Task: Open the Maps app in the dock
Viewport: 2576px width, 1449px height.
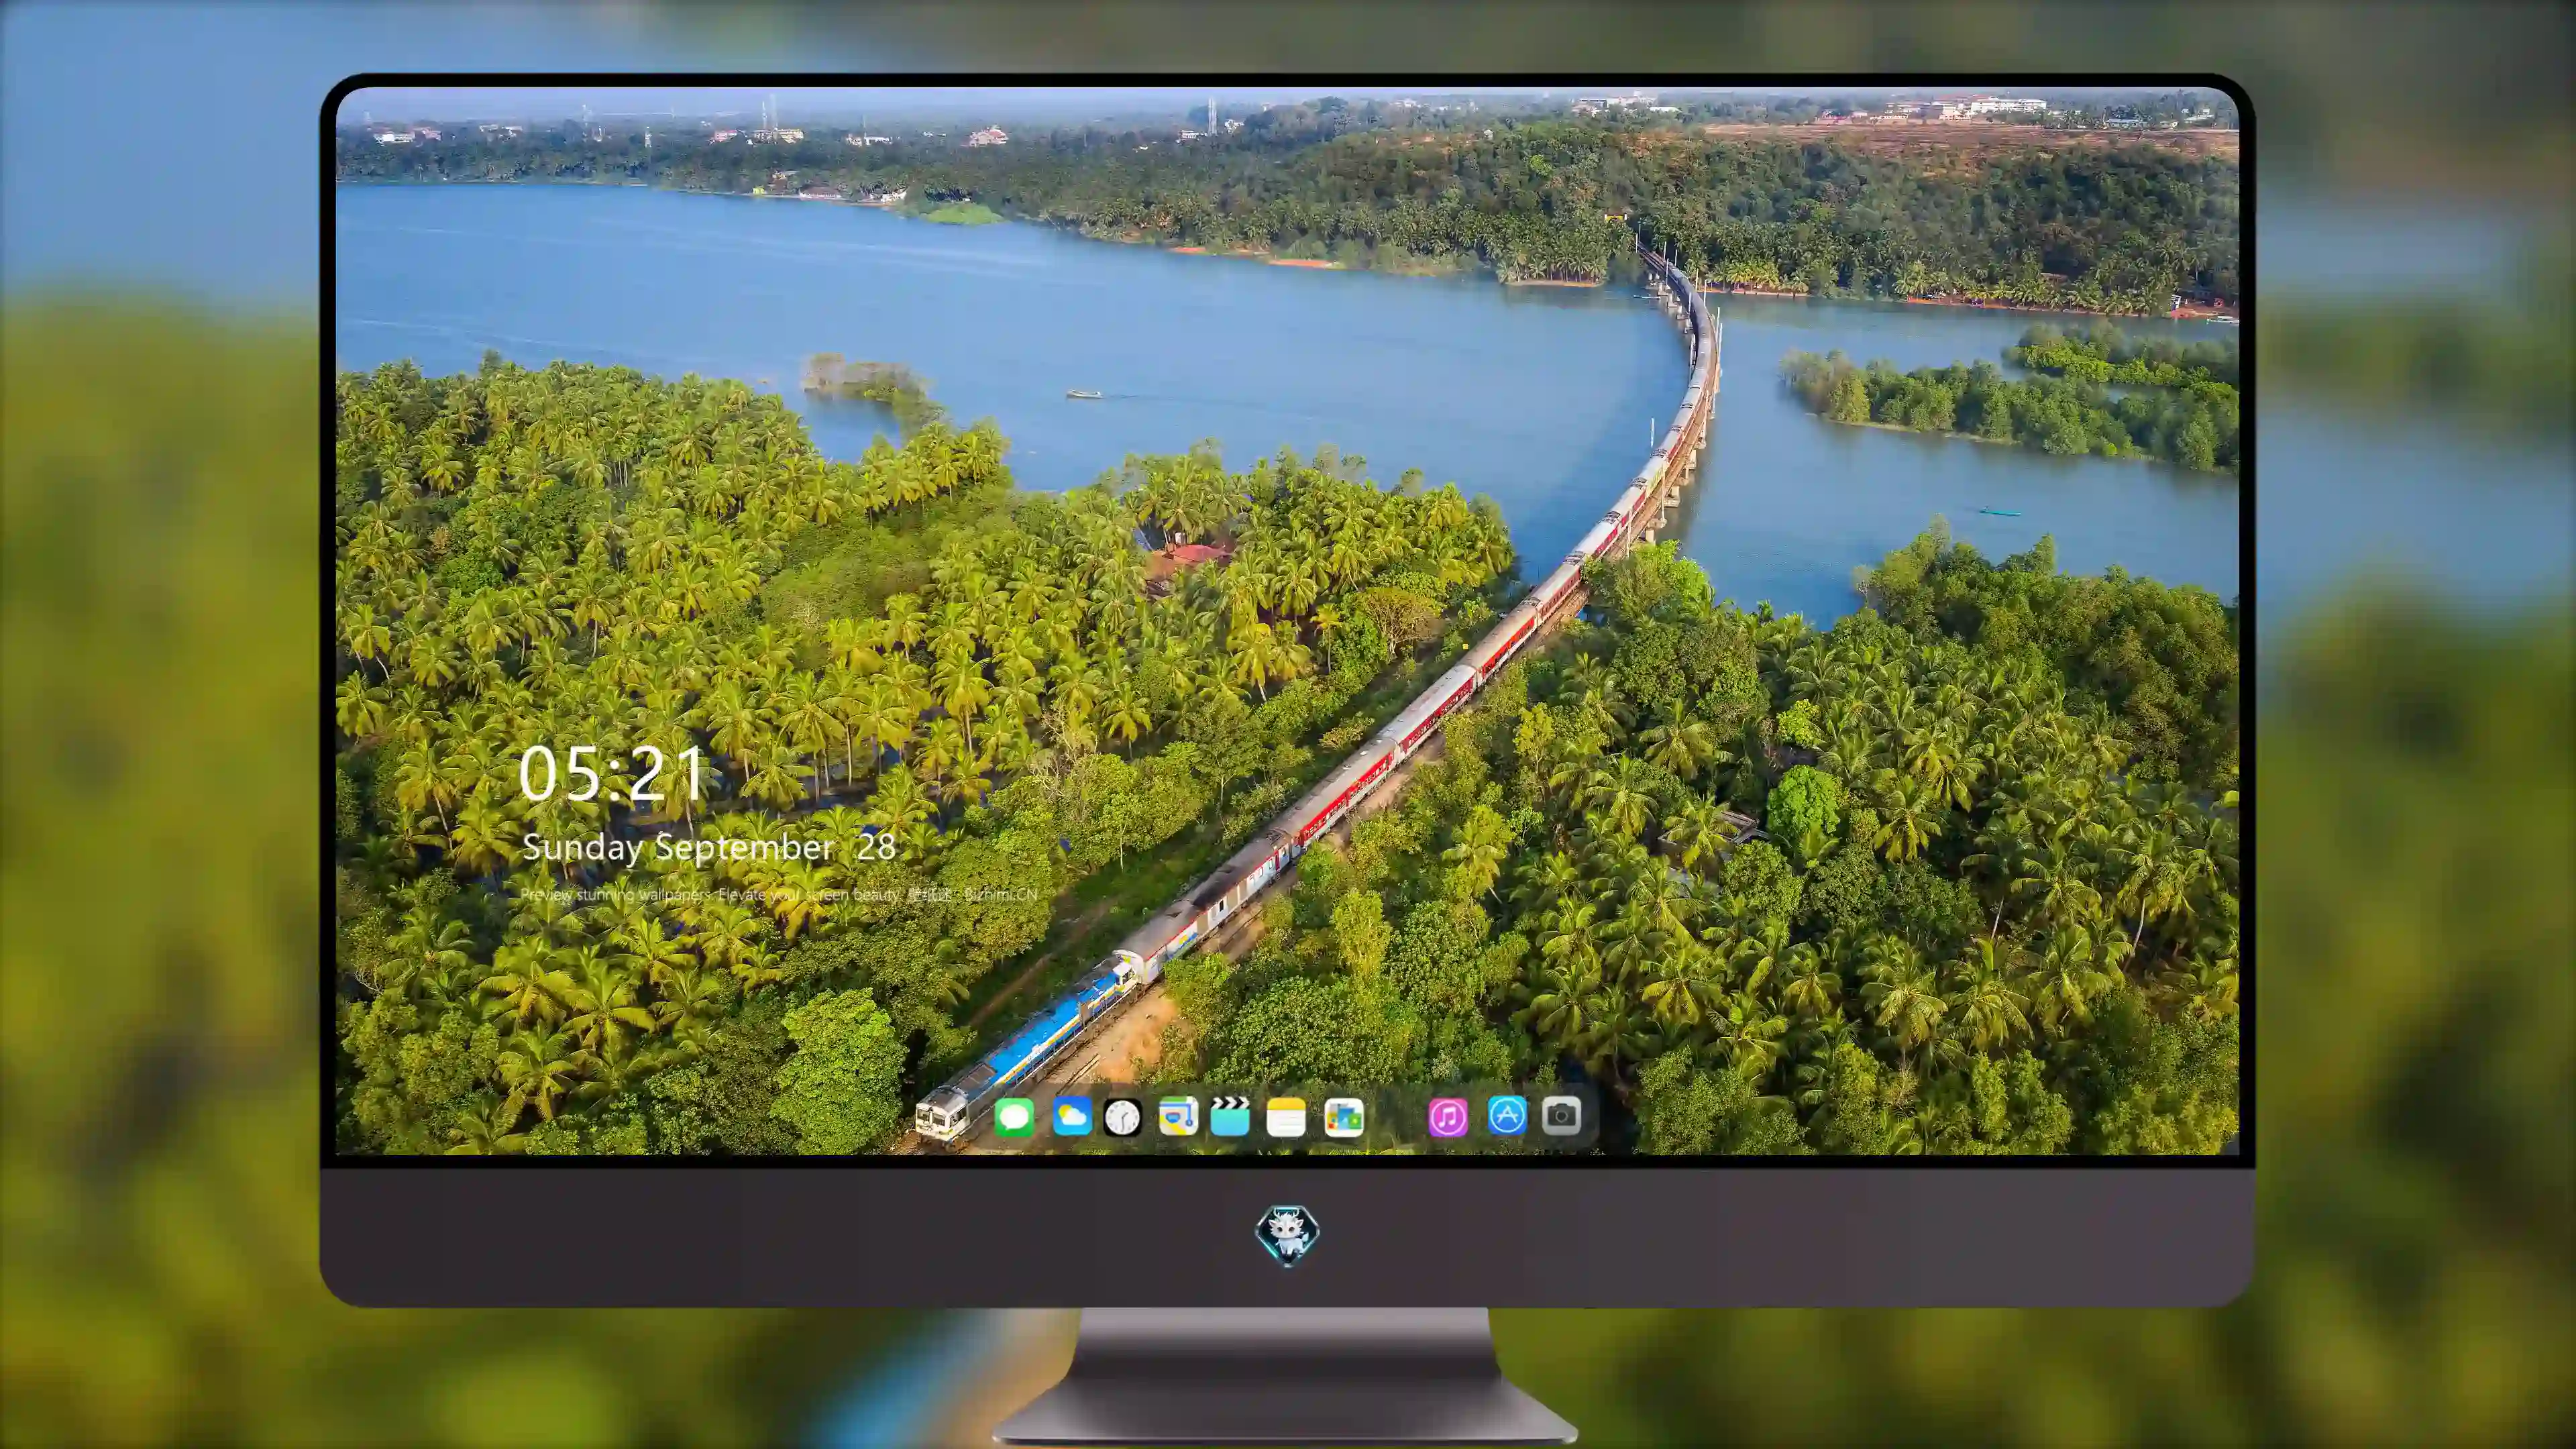Action: pyautogui.click(x=1178, y=1116)
